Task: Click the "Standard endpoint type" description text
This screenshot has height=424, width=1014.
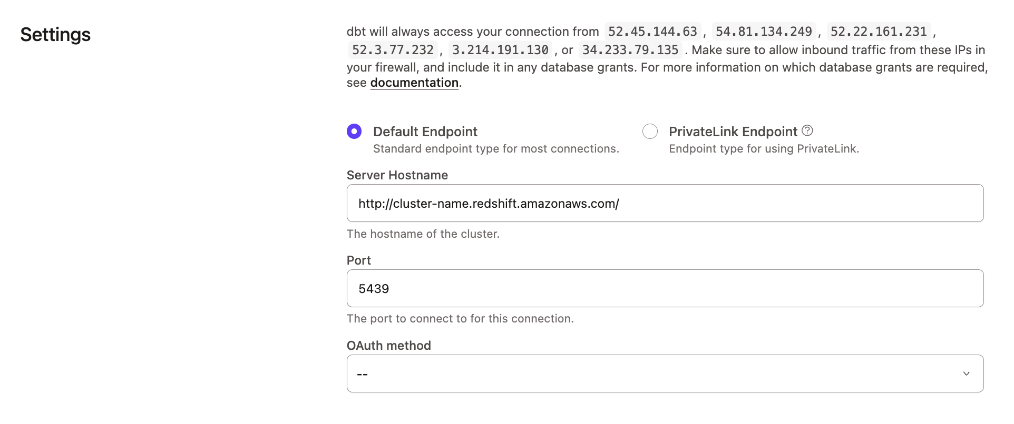Action: 495,149
